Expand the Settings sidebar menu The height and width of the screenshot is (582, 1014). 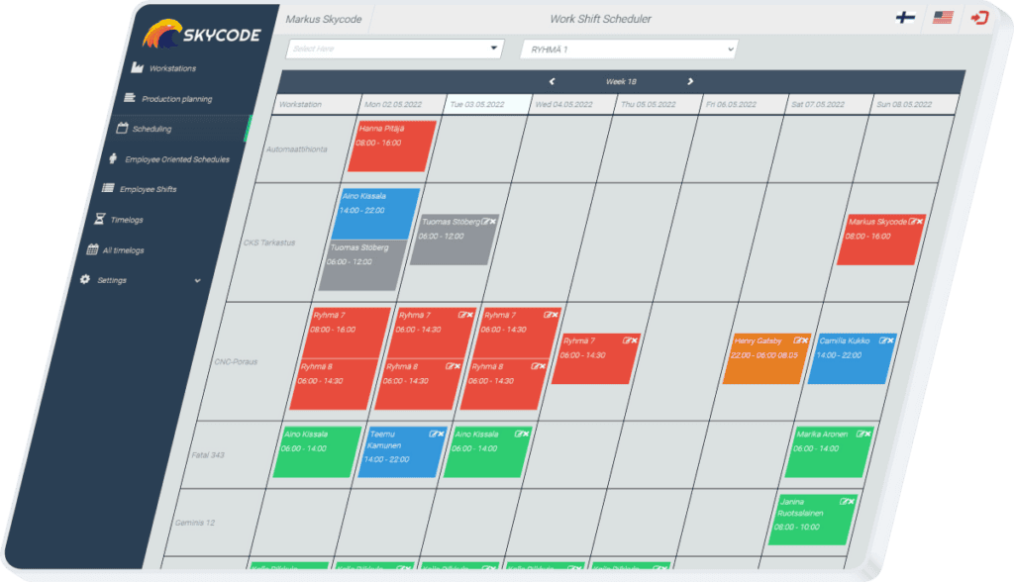(129, 280)
